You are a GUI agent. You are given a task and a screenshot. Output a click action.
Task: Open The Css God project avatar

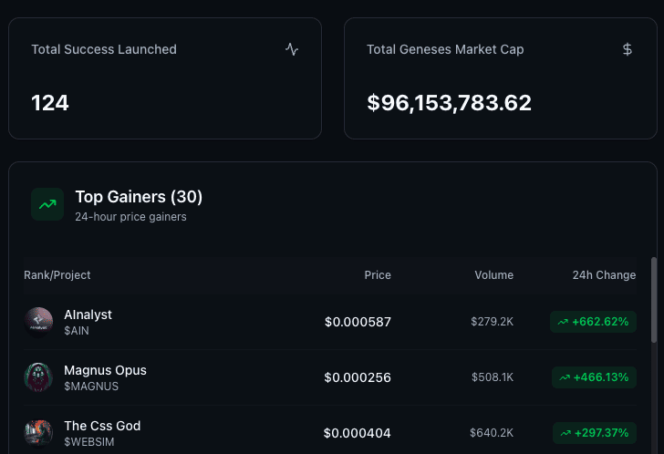coord(38,433)
